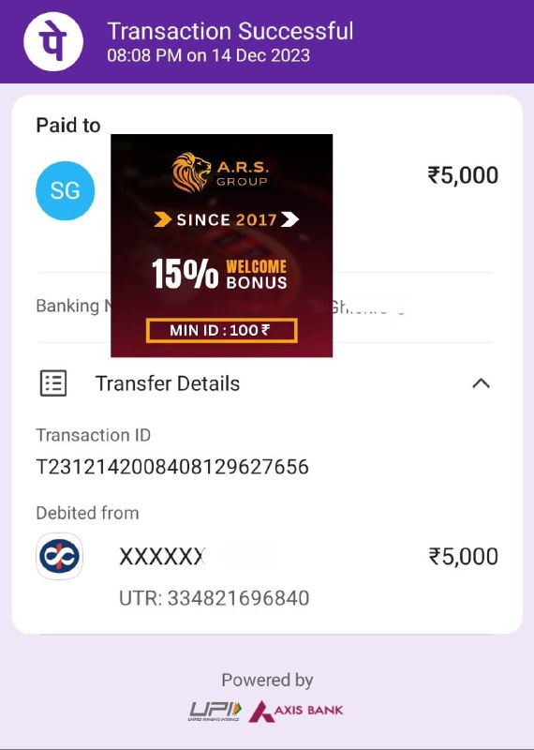Click the transaction date and time text

208,55
